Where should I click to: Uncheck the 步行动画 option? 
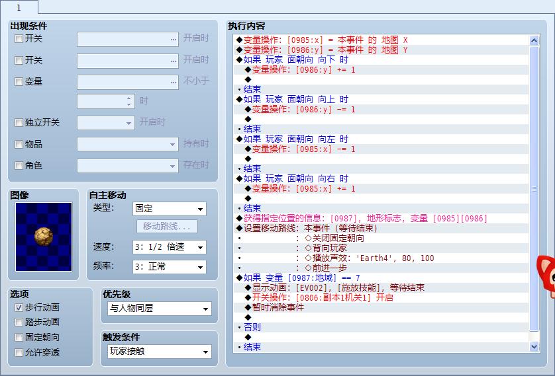click(x=19, y=307)
